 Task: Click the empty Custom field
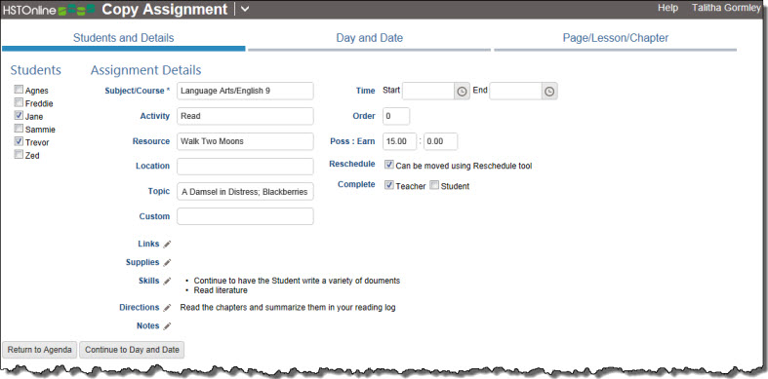coord(245,216)
